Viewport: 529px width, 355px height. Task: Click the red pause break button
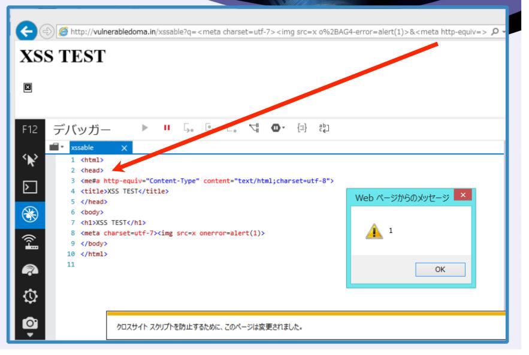coord(167,128)
